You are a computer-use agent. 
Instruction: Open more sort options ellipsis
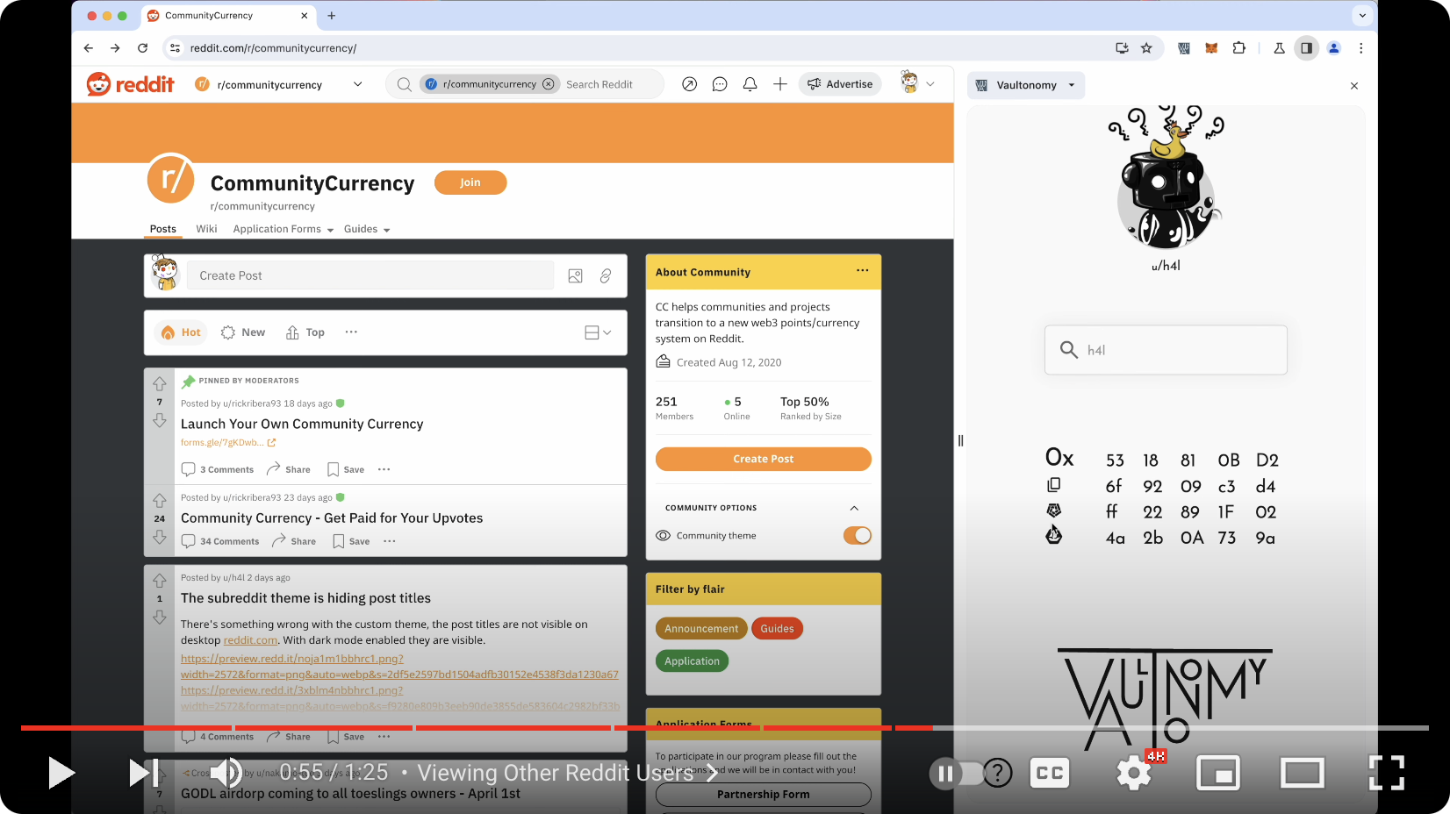click(x=351, y=332)
